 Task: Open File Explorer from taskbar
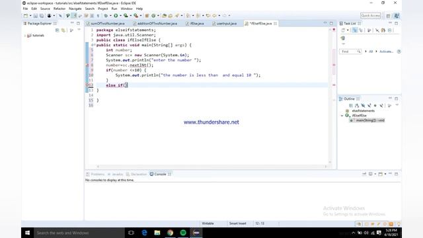coord(157,233)
